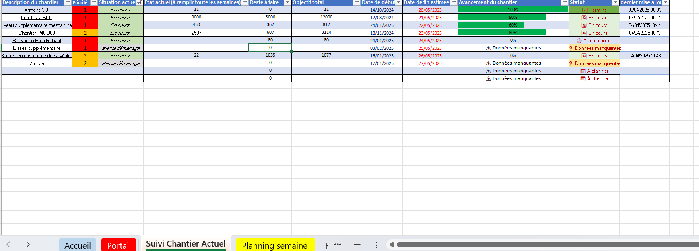This screenshot has width=699, height=251.
Task: Expand the Statut column filter dropdown
Action: (615, 2)
